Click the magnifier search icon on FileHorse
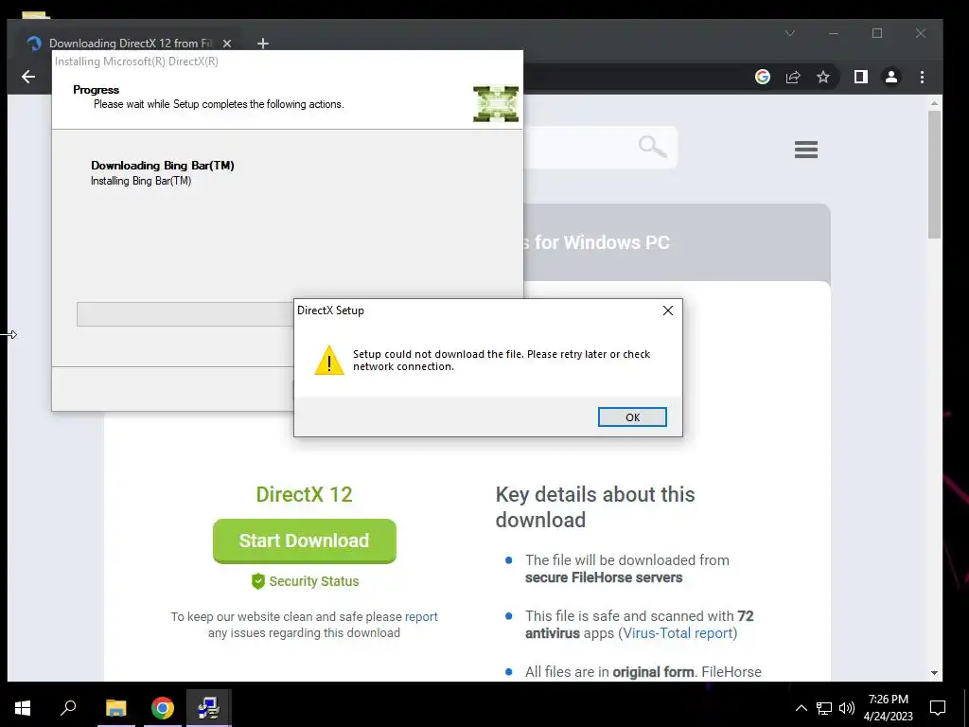Viewport: 969px width, 727px height. click(x=653, y=147)
